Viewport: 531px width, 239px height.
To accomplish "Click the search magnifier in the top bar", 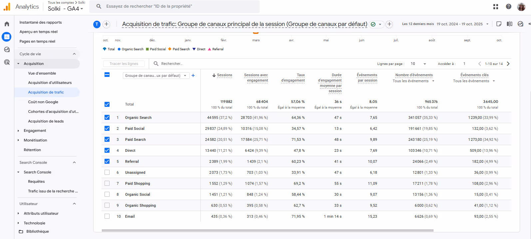I will click(x=99, y=6).
